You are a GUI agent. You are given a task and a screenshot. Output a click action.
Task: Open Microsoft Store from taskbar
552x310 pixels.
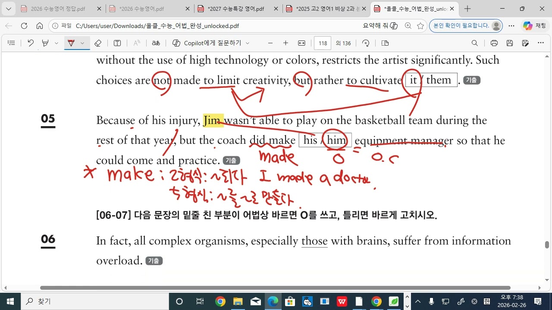pos(290,301)
